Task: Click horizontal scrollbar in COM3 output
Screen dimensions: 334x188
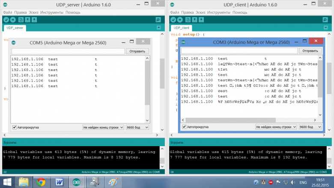Action: pos(231,120)
